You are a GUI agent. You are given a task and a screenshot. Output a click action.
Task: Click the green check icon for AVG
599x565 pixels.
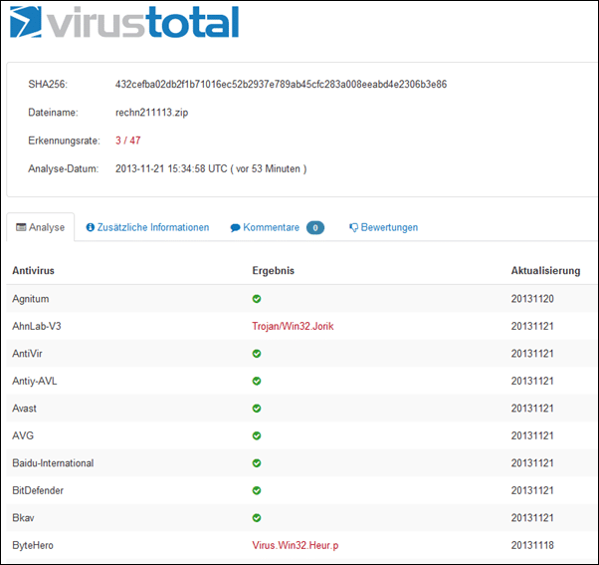pyautogui.click(x=257, y=435)
